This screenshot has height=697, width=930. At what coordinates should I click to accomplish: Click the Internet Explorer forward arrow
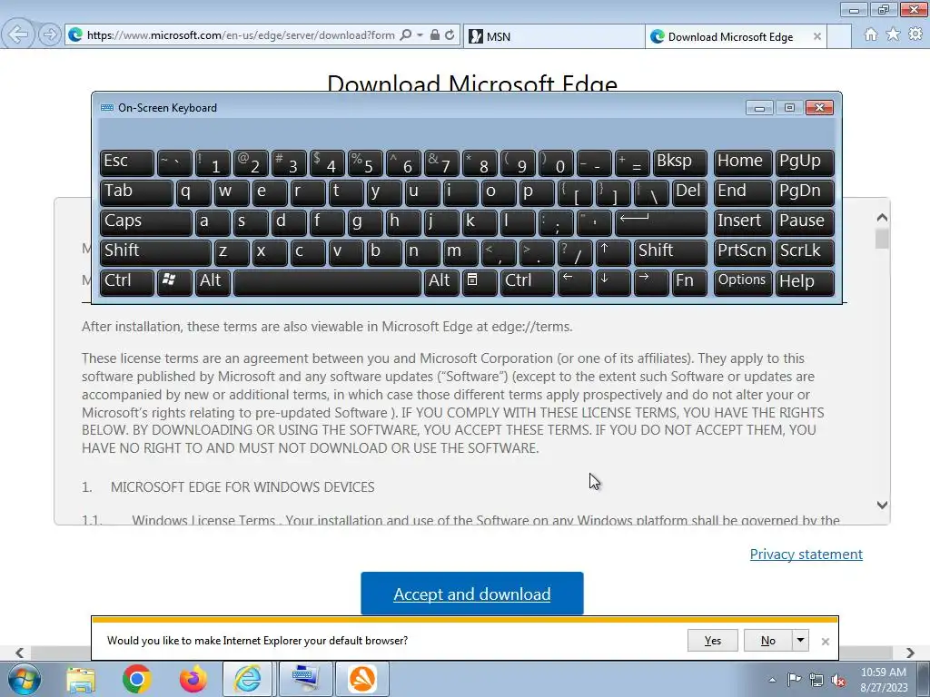[x=50, y=35]
